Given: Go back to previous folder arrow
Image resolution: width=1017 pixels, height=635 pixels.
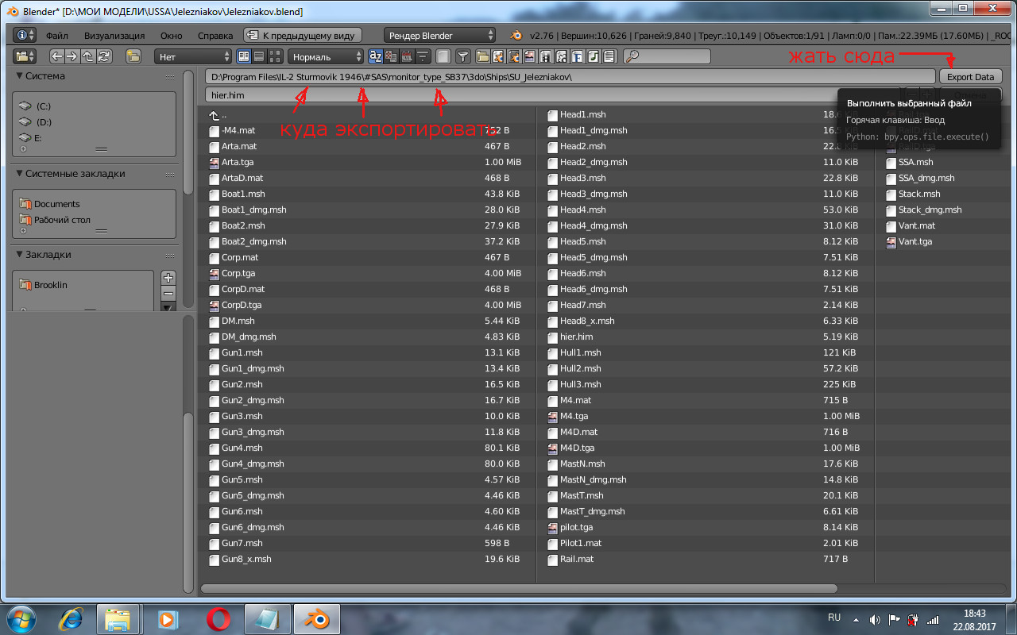Looking at the screenshot, I should pyautogui.click(x=56, y=56).
